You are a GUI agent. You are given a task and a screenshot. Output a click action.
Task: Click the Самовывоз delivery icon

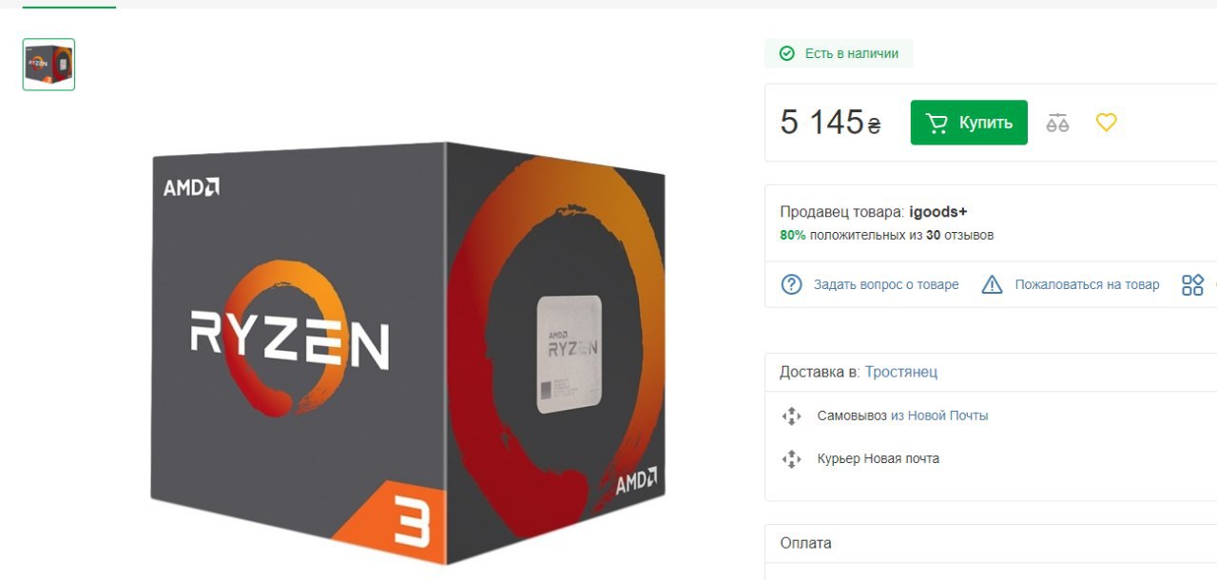coord(791,416)
